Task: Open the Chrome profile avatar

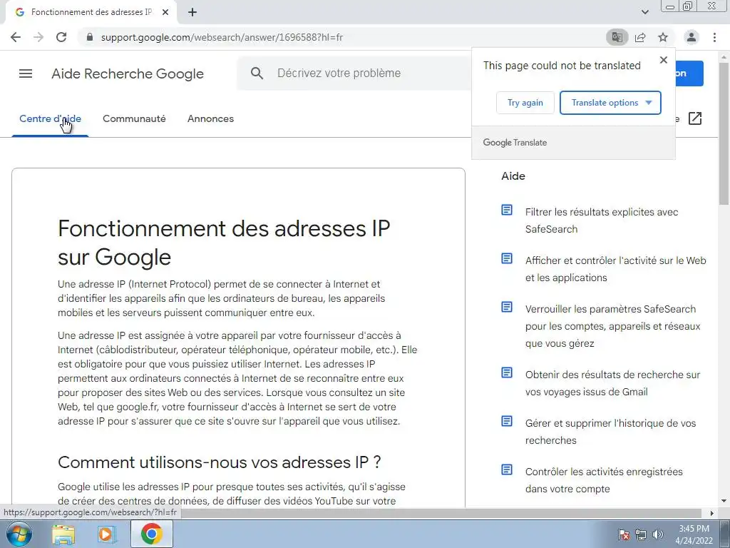Action: point(692,37)
